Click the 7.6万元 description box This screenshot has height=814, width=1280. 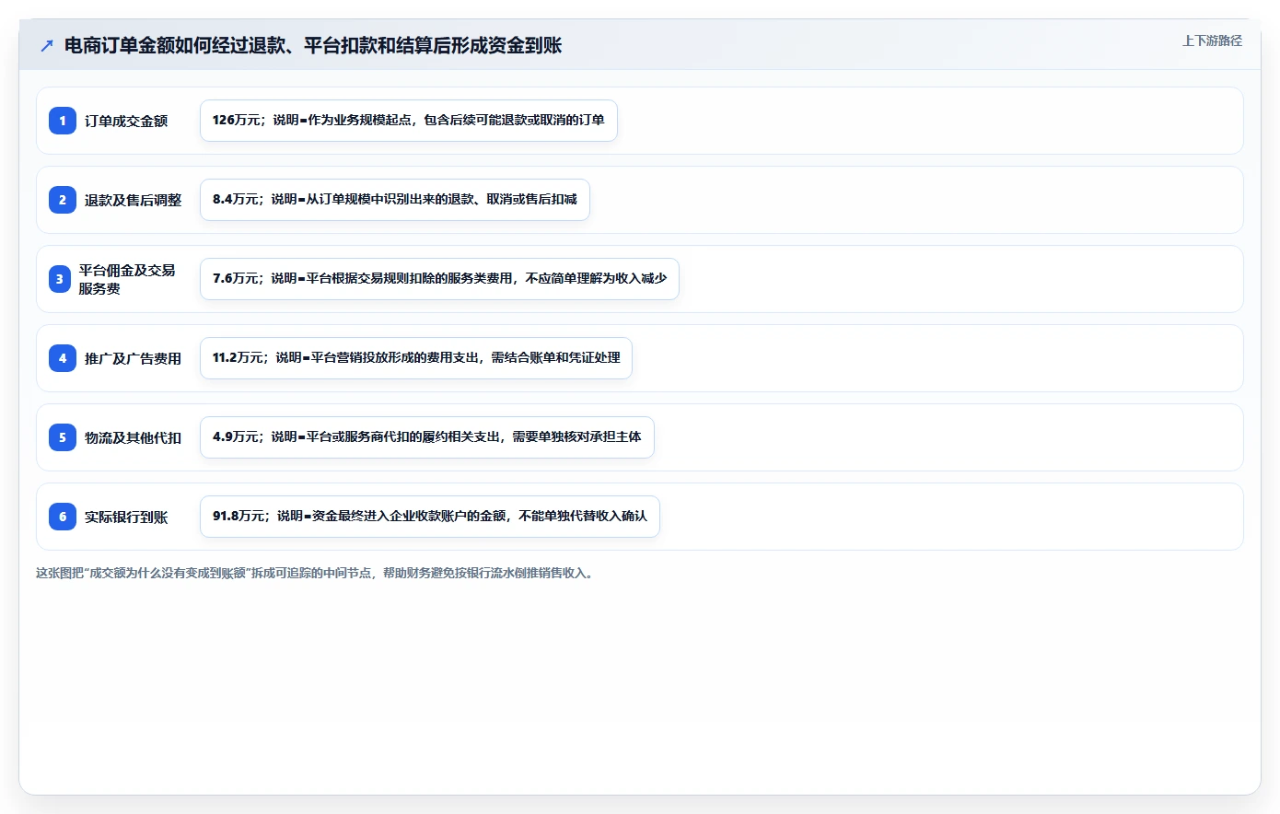(x=439, y=279)
